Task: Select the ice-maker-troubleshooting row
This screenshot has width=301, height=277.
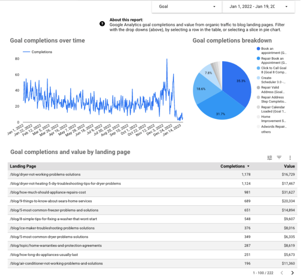Action: pyautogui.click(x=52, y=228)
